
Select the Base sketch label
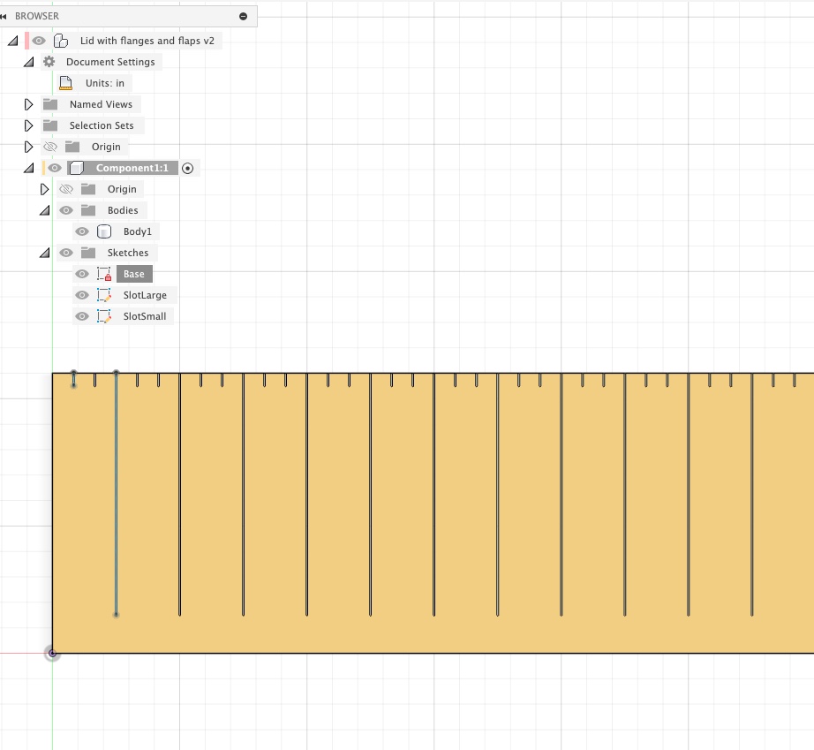click(x=133, y=274)
